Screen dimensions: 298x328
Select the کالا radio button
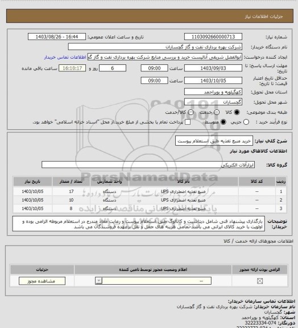coord(237,112)
